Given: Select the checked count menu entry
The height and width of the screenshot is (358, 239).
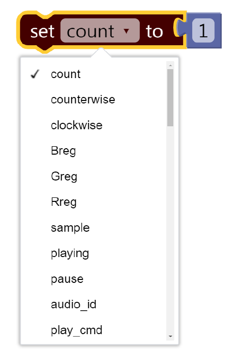Looking at the screenshot, I should click(x=94, y=74).
